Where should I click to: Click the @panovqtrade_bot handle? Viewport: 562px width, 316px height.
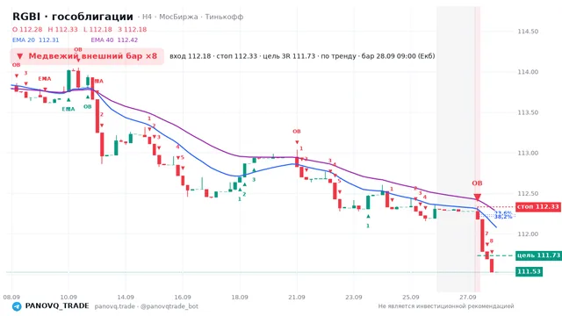tap(169, 306)
